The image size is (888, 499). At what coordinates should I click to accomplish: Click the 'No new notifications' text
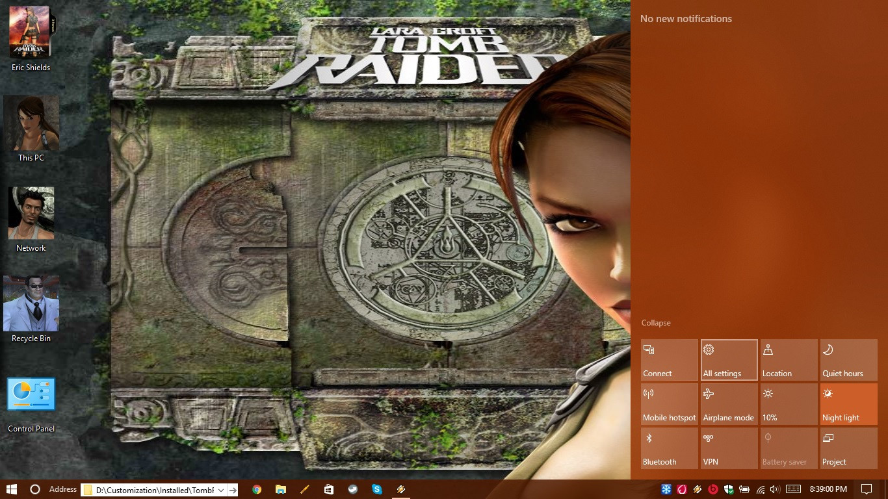tap(686, 19)
